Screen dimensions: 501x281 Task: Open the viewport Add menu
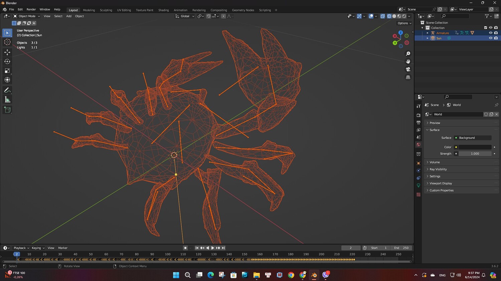point(69,16)
